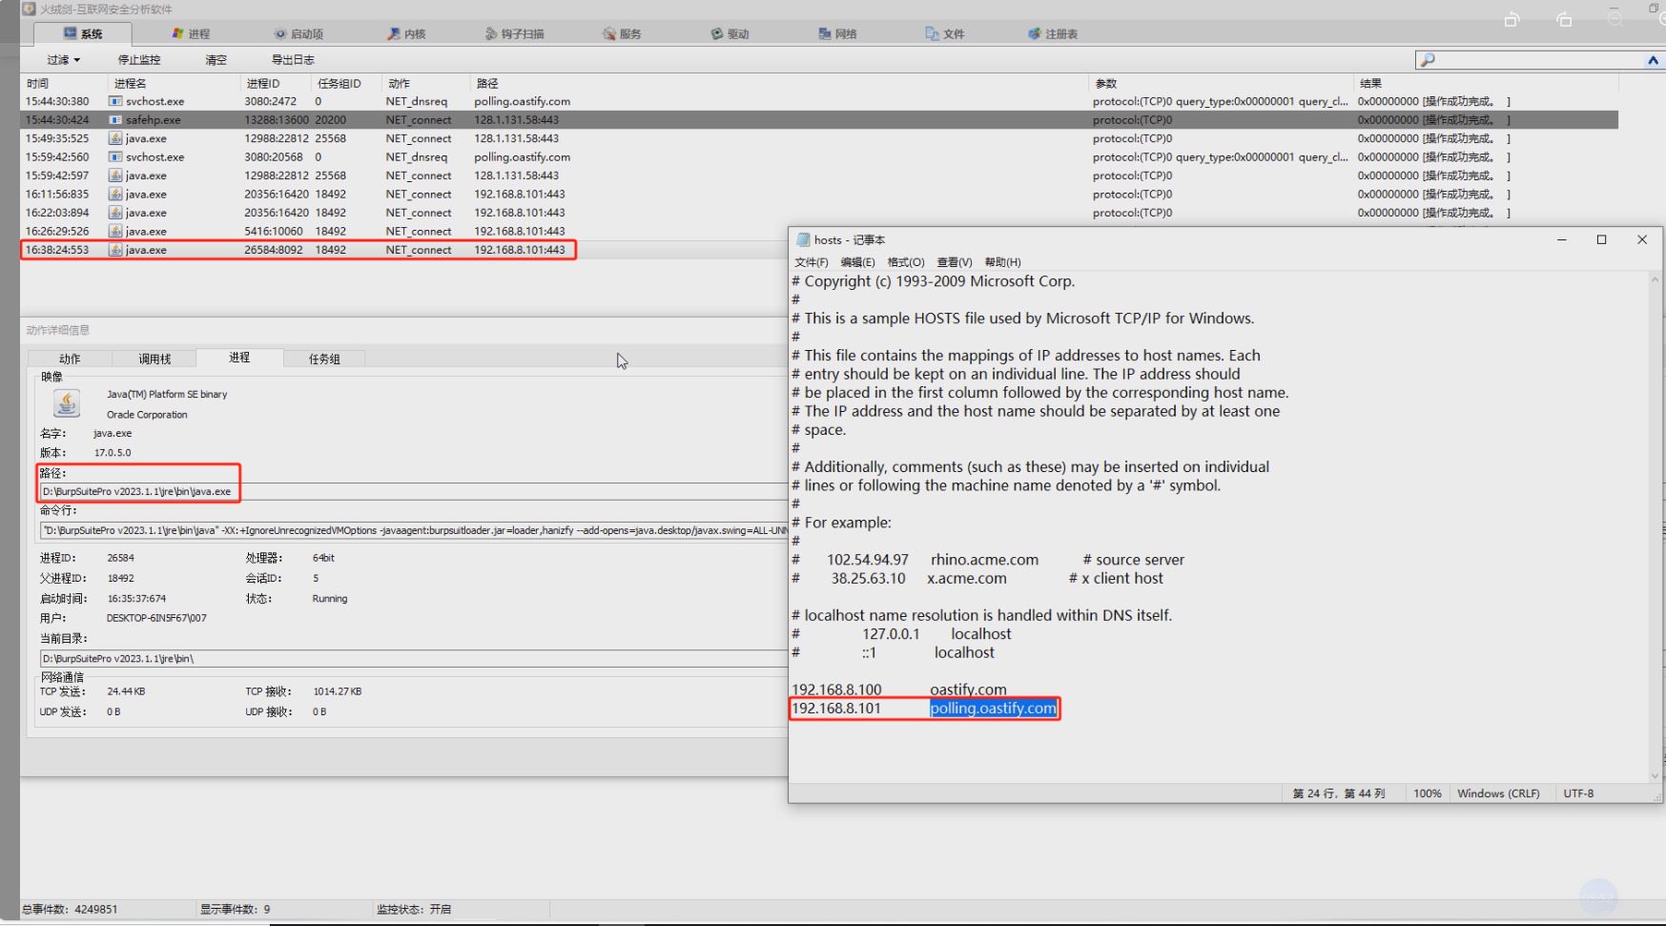
Task: Open the 驱动 tab
Action: pyautogui.click(x=730, y=33)
